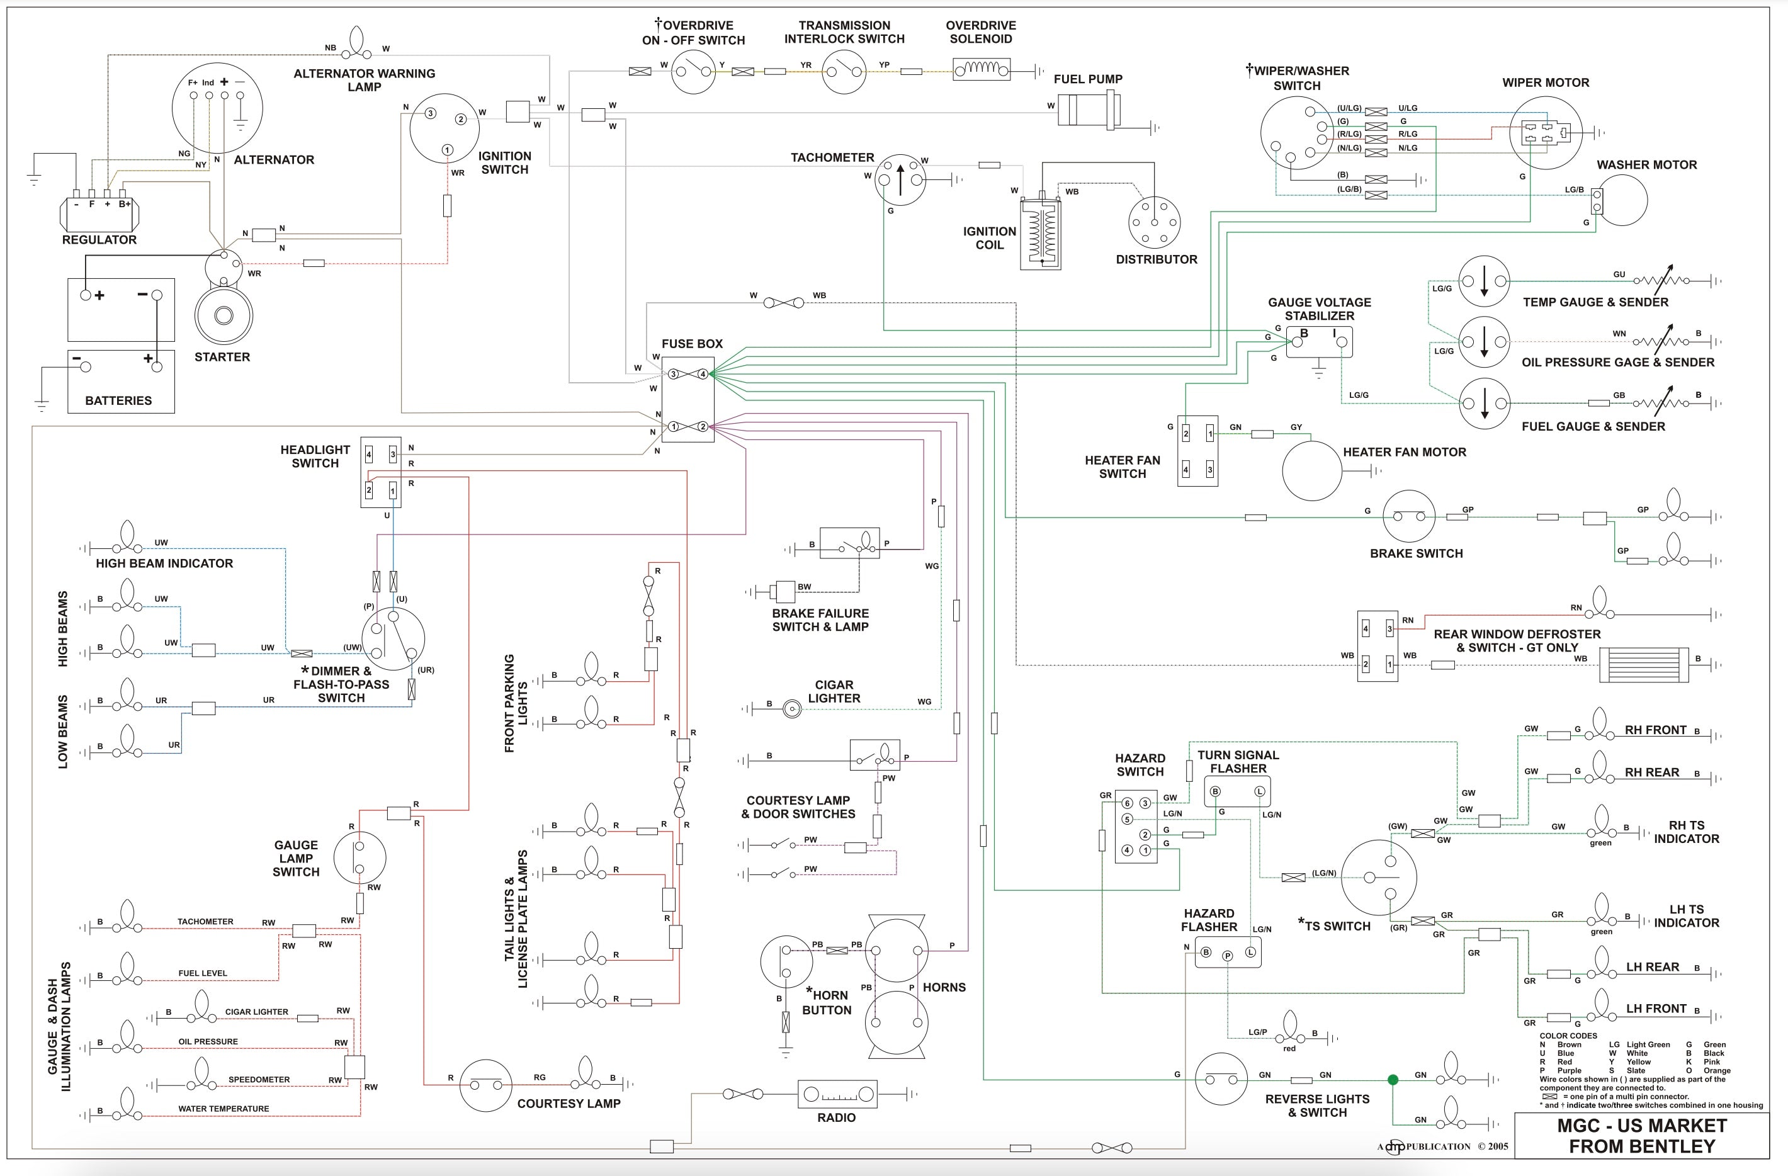Click the wiper motor symbol

(x=1546, y=132)
